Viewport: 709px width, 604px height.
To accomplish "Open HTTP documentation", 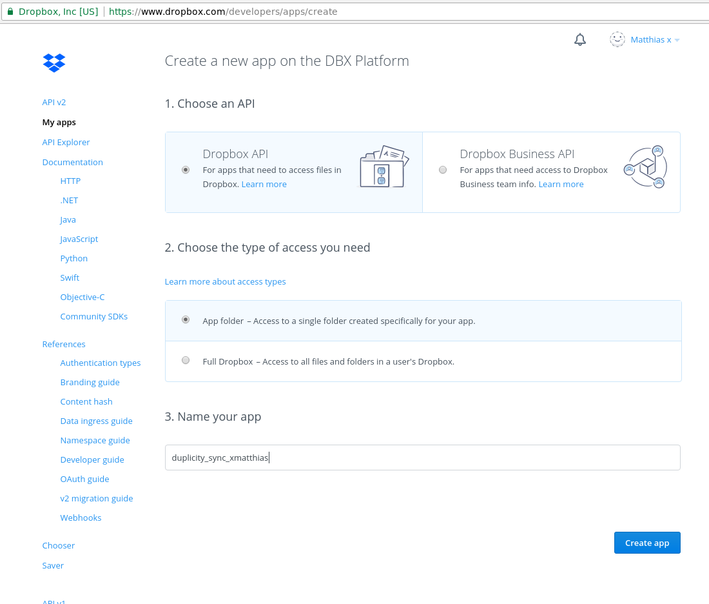I will 70,181.
